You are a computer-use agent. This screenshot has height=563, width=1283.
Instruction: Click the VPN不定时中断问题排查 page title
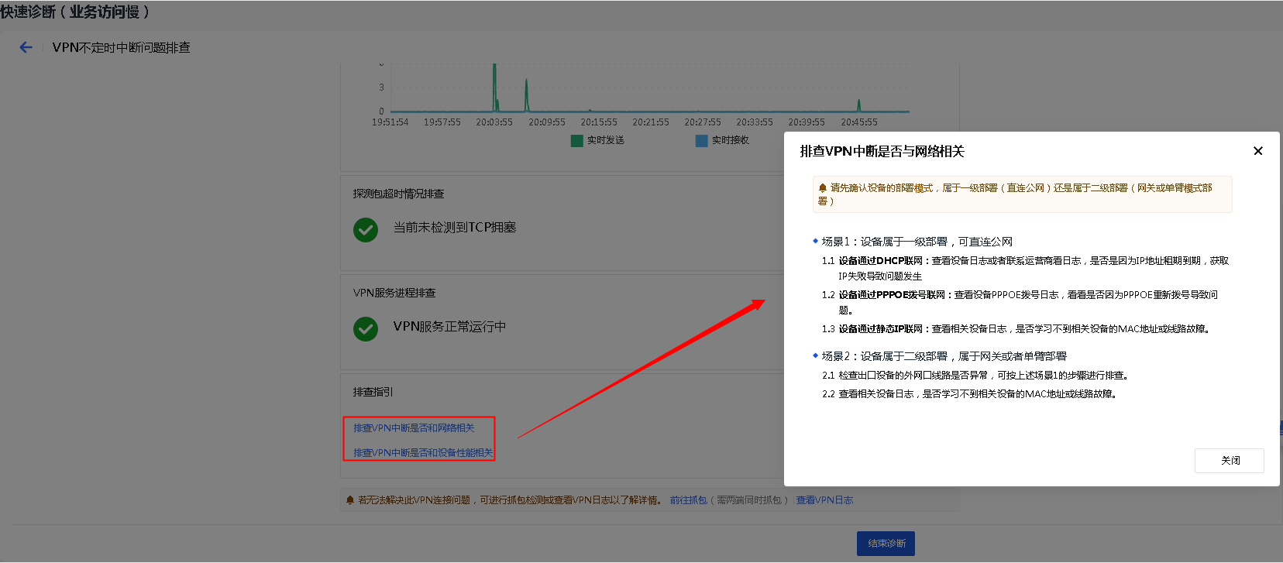coord(121,48)
